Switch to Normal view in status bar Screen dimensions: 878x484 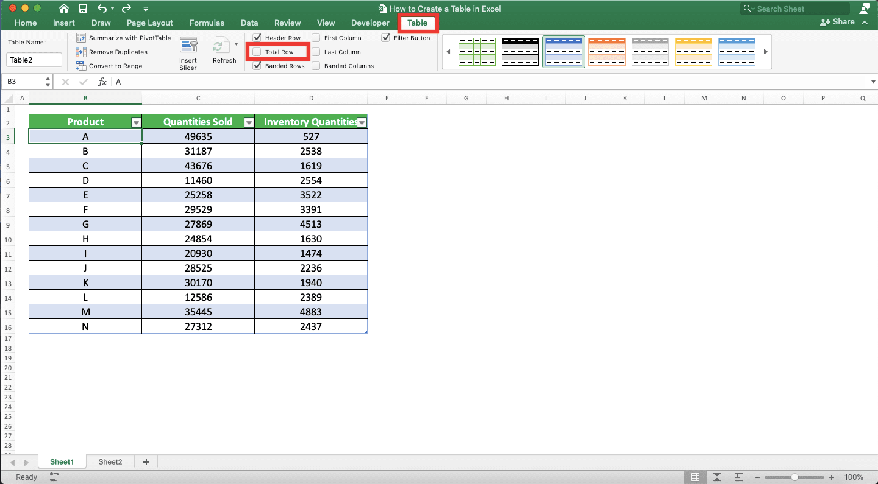696,477
